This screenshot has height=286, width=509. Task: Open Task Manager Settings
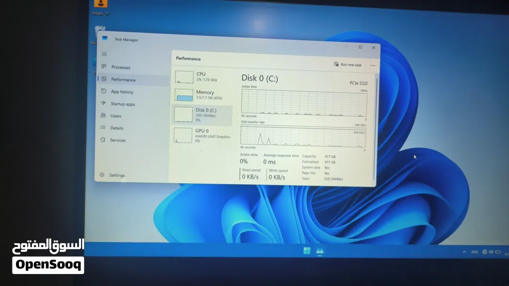coord(117,175)
